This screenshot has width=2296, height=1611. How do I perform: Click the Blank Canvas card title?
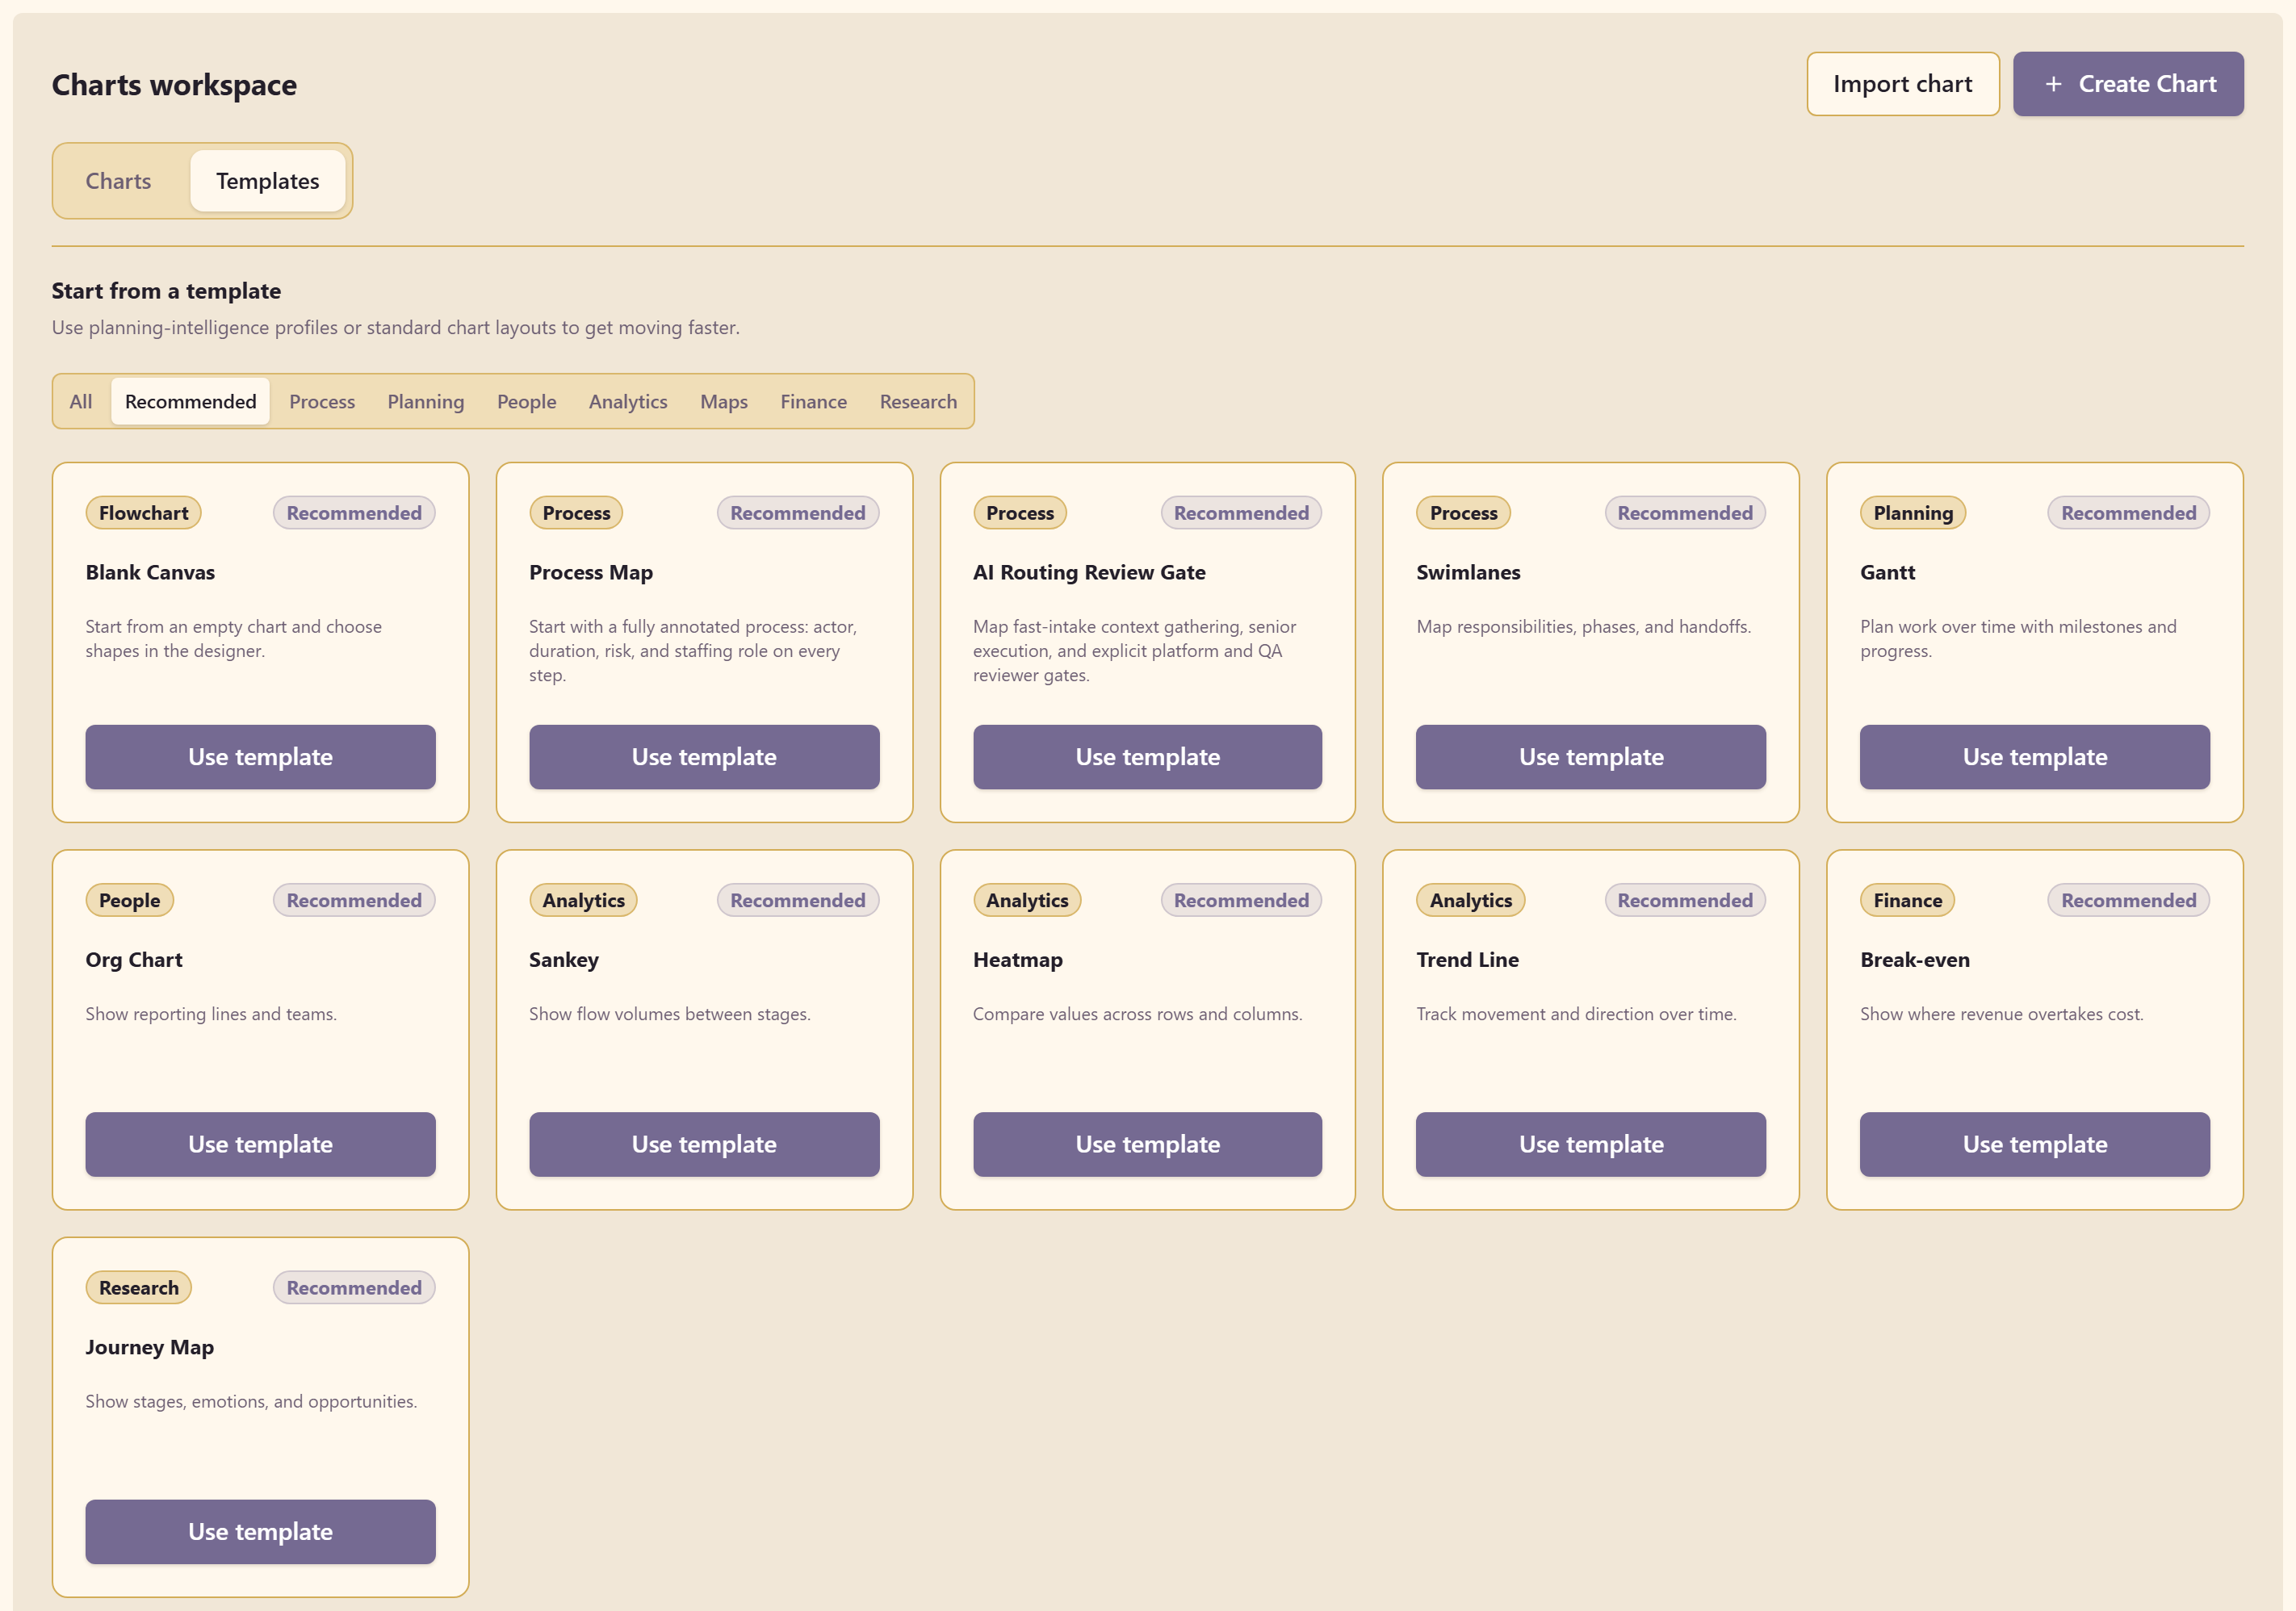click(x=150, y=572)
